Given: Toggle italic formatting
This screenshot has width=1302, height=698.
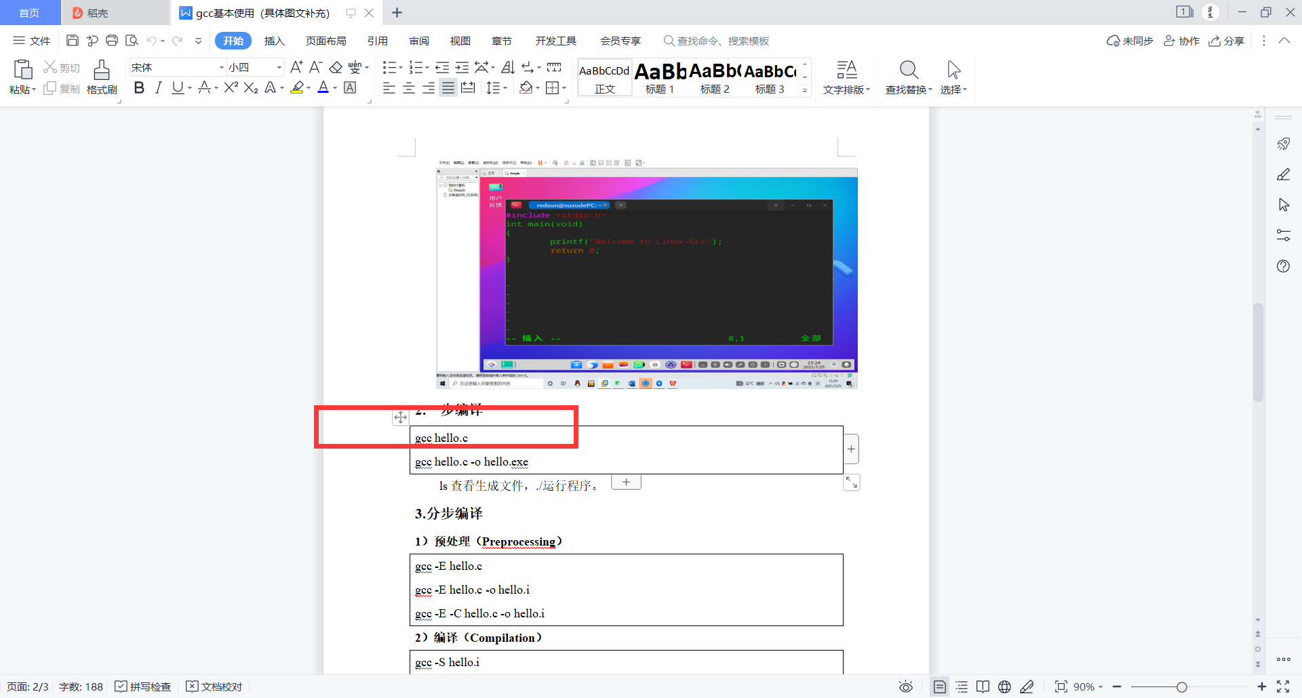Looking at the screenshot, I should (158, 87).
